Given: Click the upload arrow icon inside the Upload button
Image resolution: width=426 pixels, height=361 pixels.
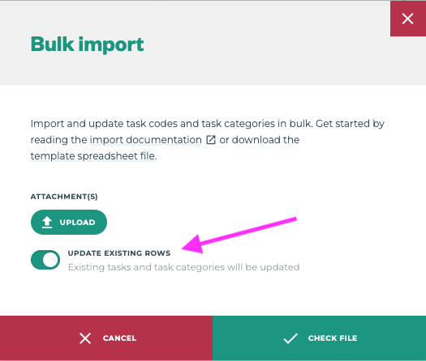Looking at the screenshot, I should click(x=47, y=223).
